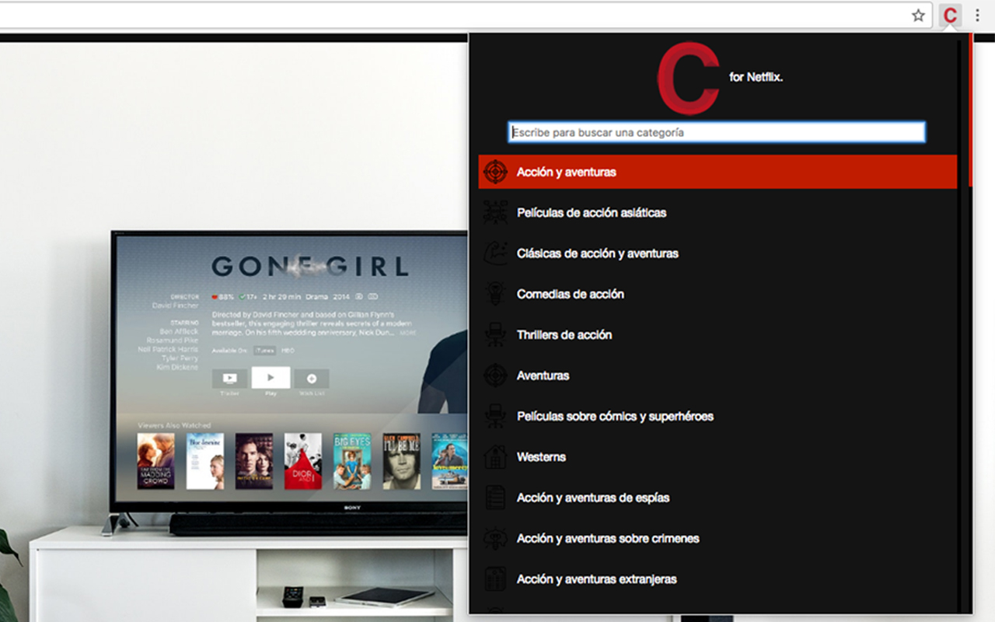Bookmark this page with the star icon
Viewport: 995px width, 622px height.
(x=918, y=16)
